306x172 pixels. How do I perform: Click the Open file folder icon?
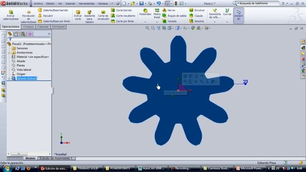[x=133, y=3]
